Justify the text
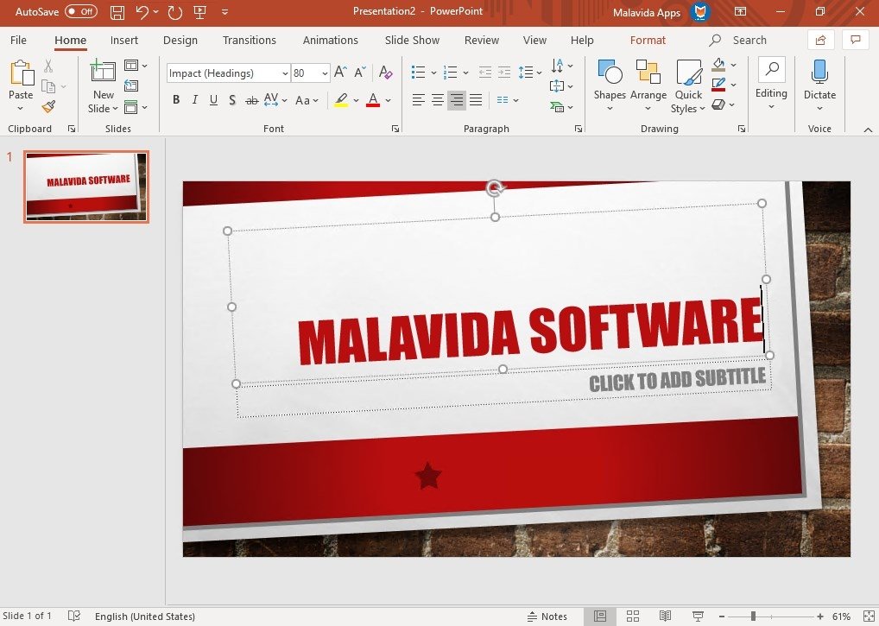Image resolution: width=879 pixels, height=626 pixels. coord(476,100)
